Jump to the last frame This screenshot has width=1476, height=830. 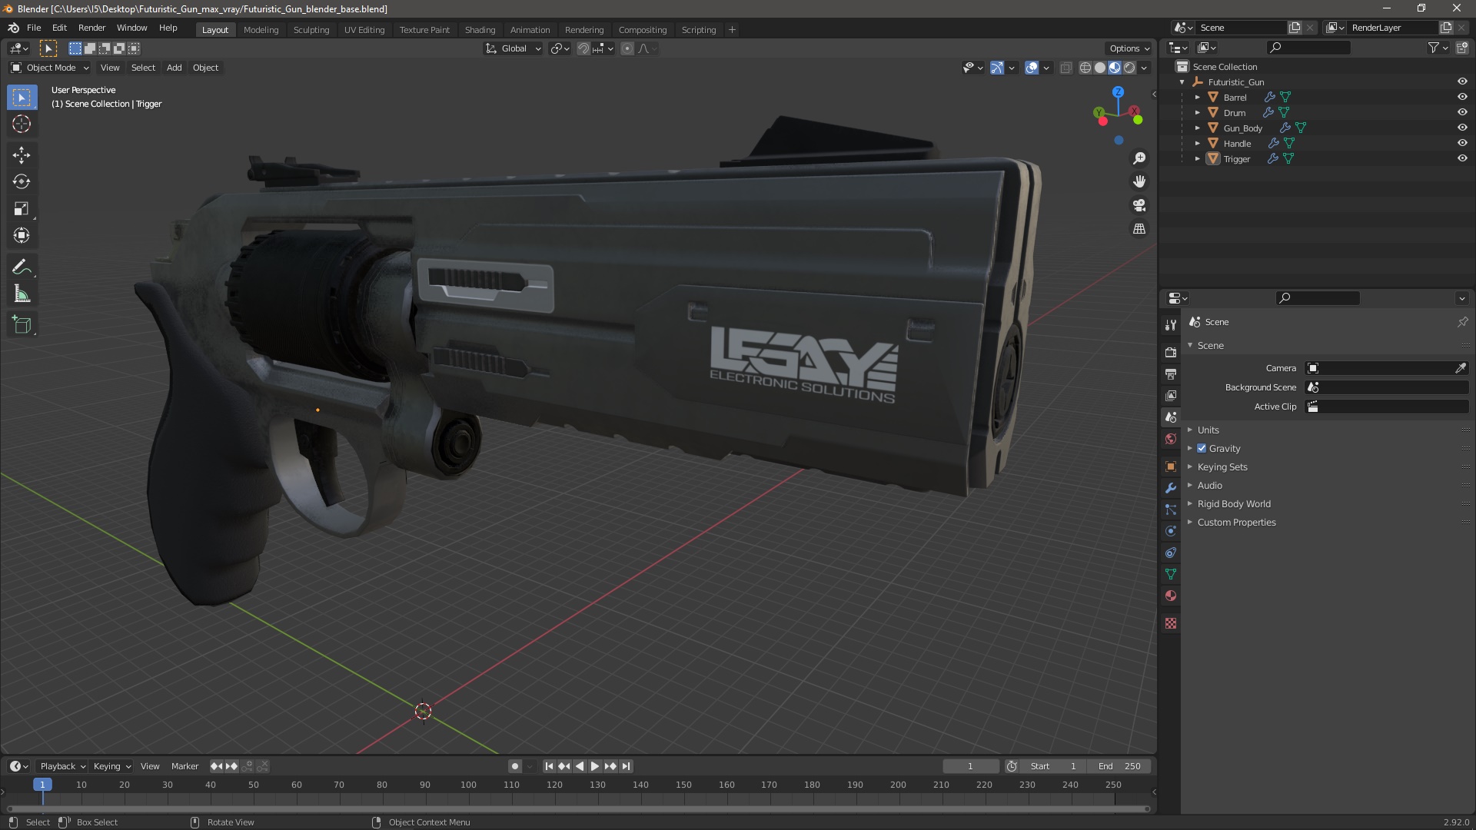pyautogui.click(x=627, y=766)
